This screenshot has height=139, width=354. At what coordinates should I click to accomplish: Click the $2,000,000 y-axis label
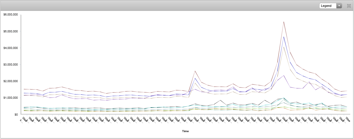[11, 81]
